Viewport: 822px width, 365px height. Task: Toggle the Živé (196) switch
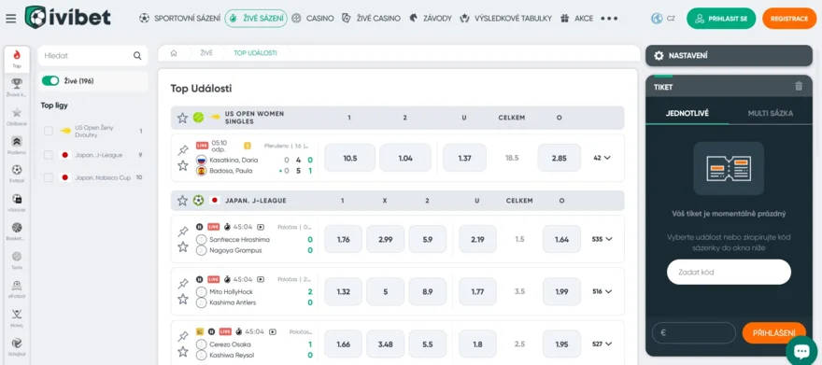(50, 80)
